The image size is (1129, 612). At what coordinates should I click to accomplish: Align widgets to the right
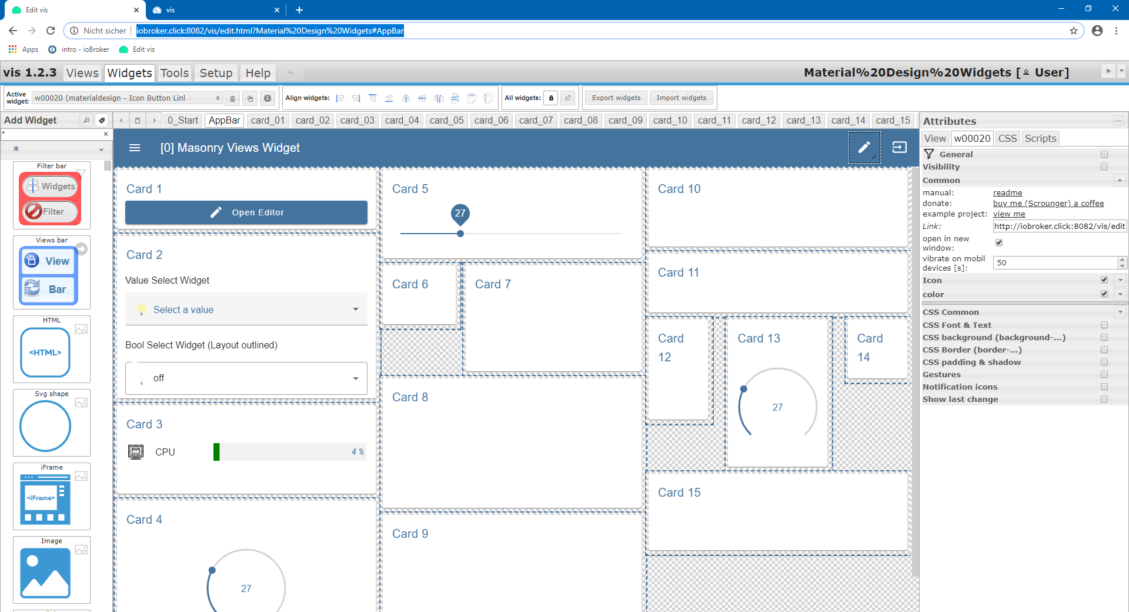356,98
